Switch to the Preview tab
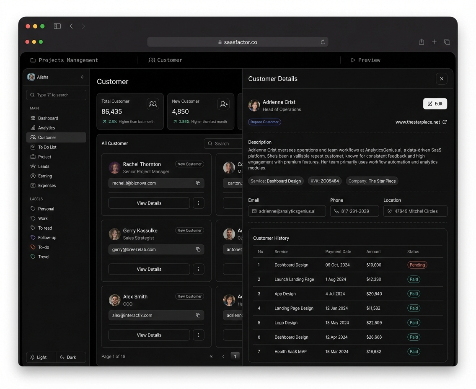476x389 pixels. (x=365, y=60)
